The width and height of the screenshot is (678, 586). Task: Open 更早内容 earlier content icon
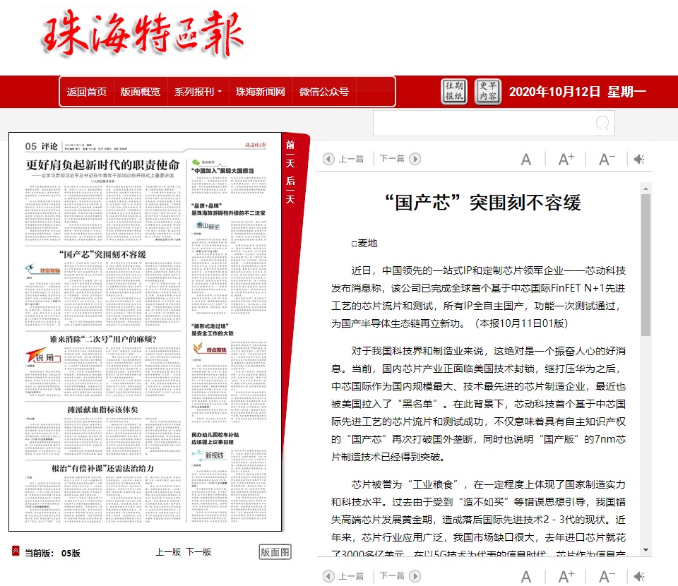pos(487,92)
